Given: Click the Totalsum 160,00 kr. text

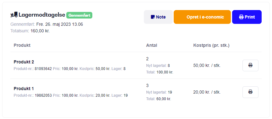Looking at the screenshot, I should (x=30, y=31).
